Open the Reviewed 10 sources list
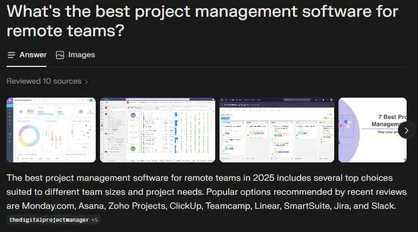This screenshot has width=418, height=232. pyautogui.click(x=44, y=81)
